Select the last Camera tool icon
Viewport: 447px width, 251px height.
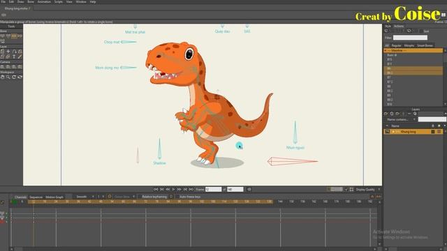click(x=20, y=67)
